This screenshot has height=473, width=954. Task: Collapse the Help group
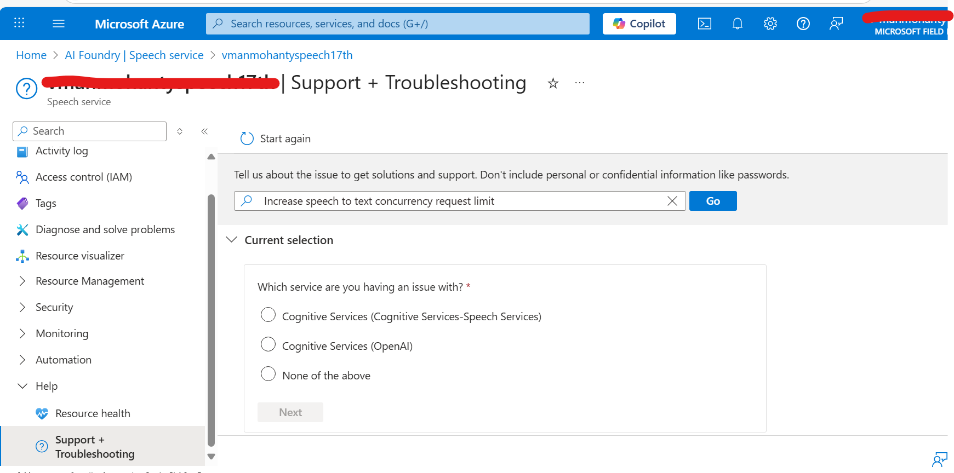tap(22, 386)
